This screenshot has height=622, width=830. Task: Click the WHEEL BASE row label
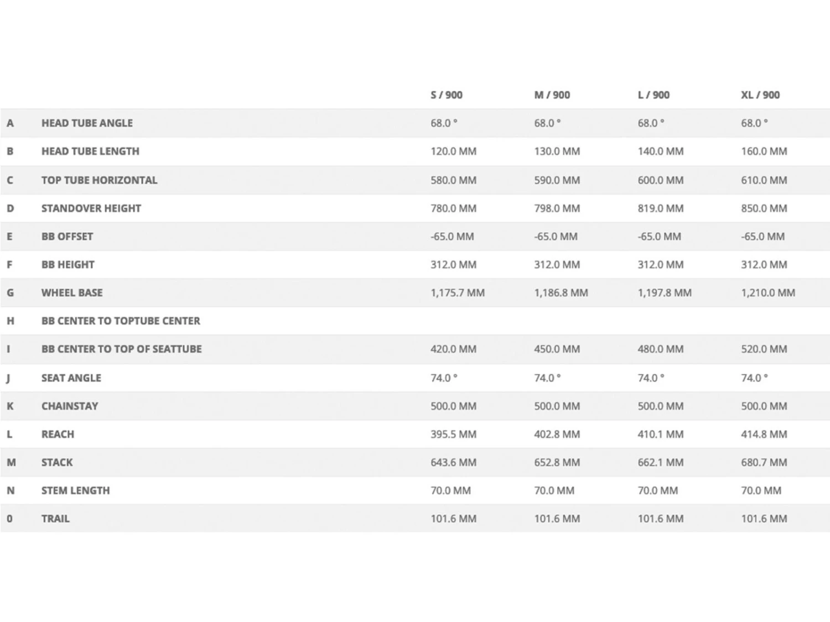(x=72, y=293)
